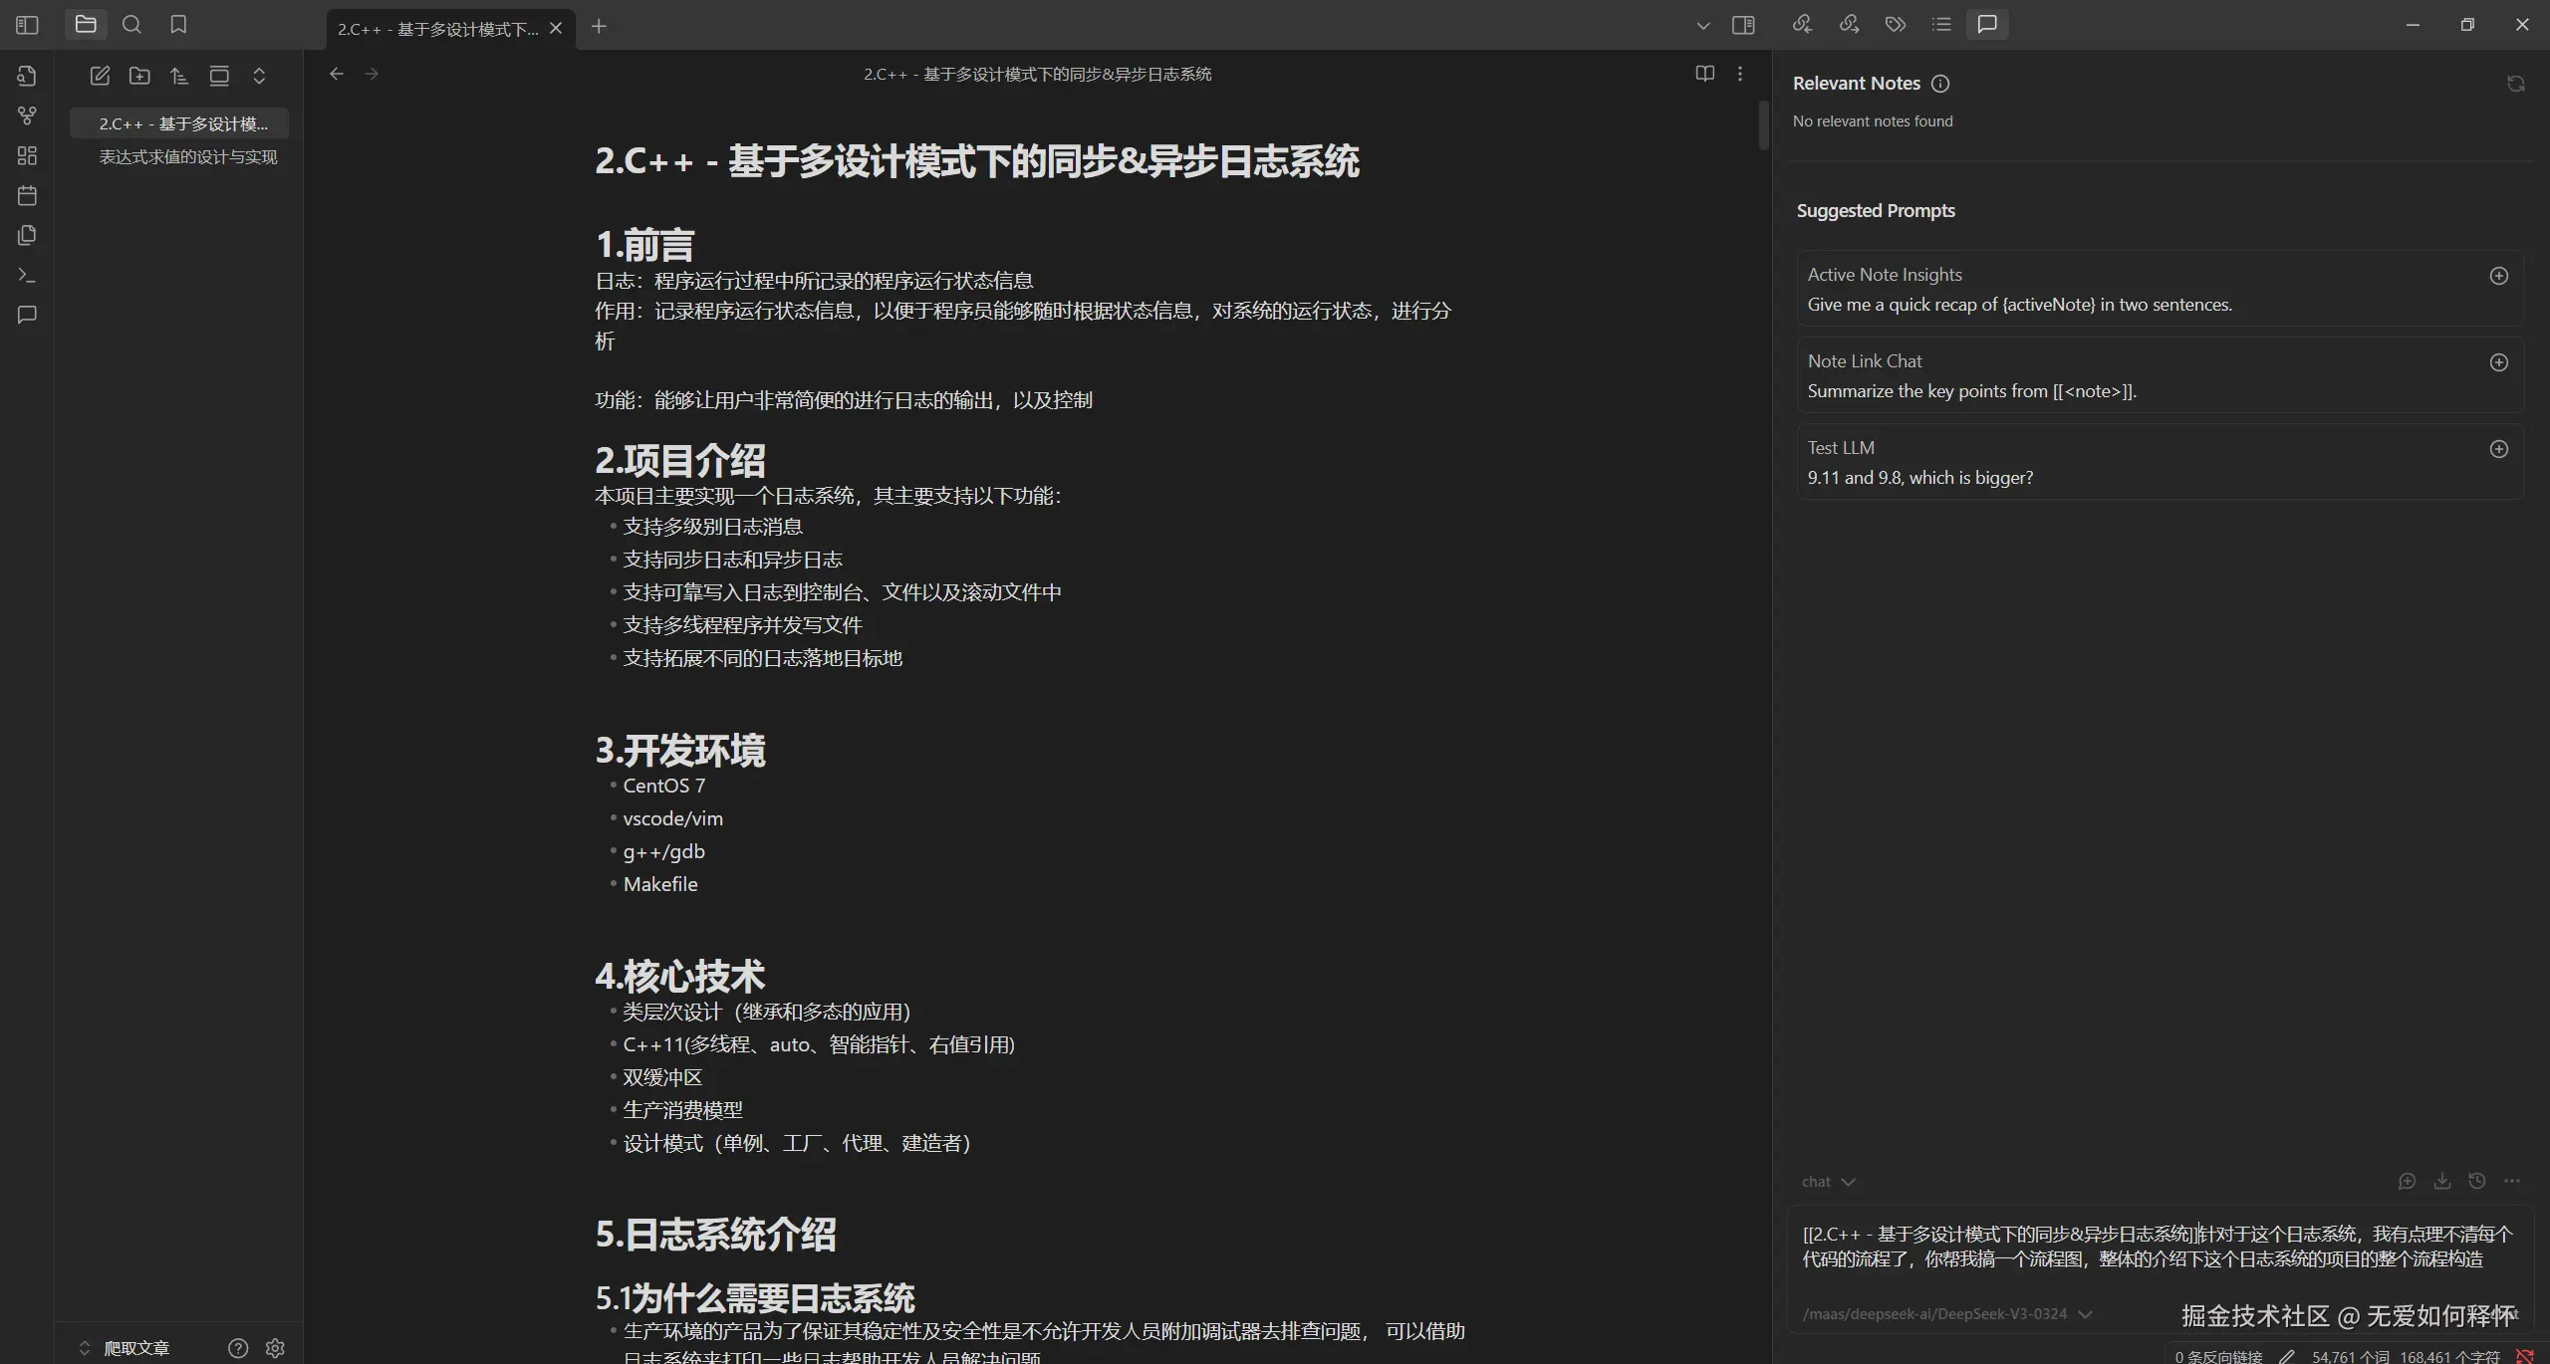
Task: Refresh the Relevant Notes list
Action: click(x=2515, y=84)
